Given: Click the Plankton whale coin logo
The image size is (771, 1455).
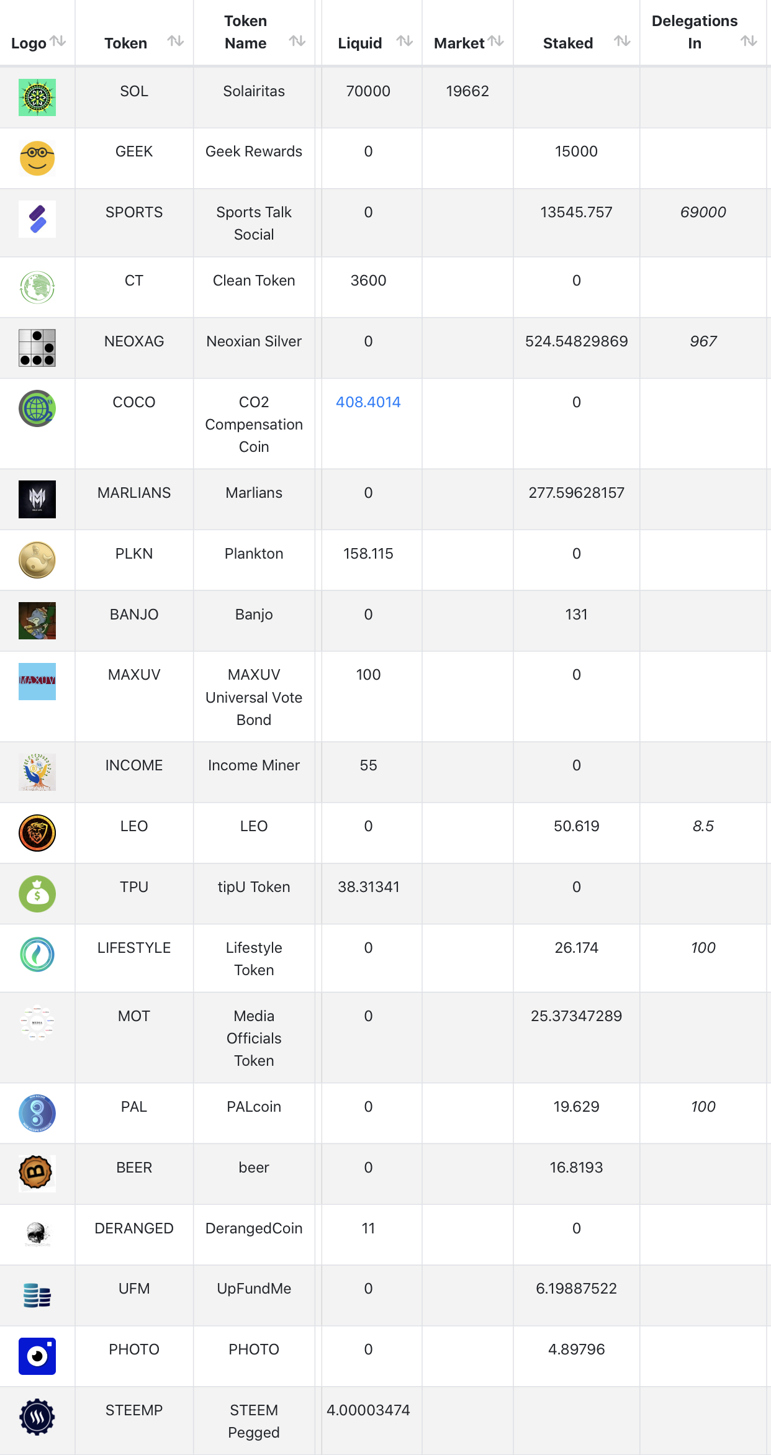Looking at the screenshot, I should point(37,560).
